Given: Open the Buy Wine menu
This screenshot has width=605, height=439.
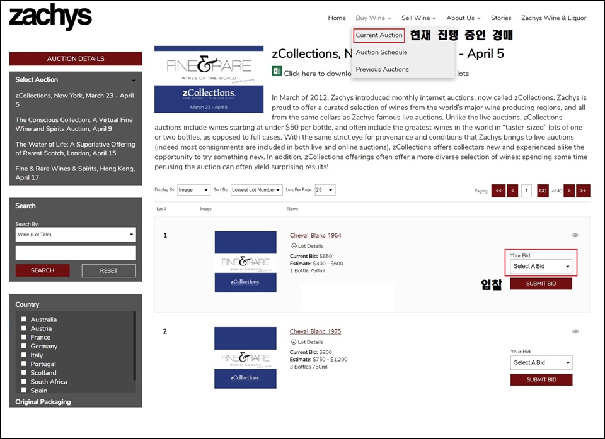Looking at the screenshot, I should click(x=374, y=18).
